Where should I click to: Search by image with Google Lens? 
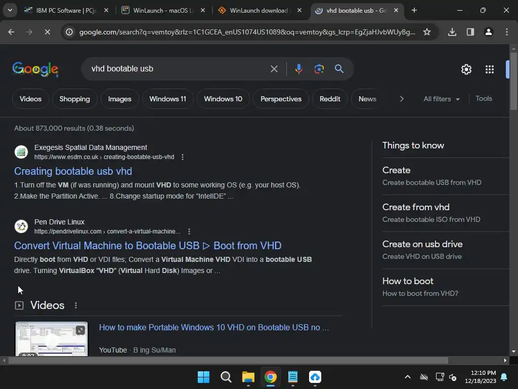(x=319, y=69)
